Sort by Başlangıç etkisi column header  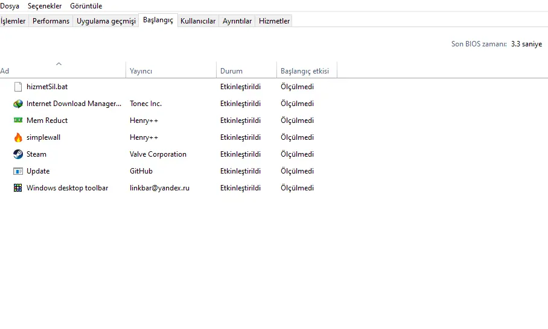[307, 71]
